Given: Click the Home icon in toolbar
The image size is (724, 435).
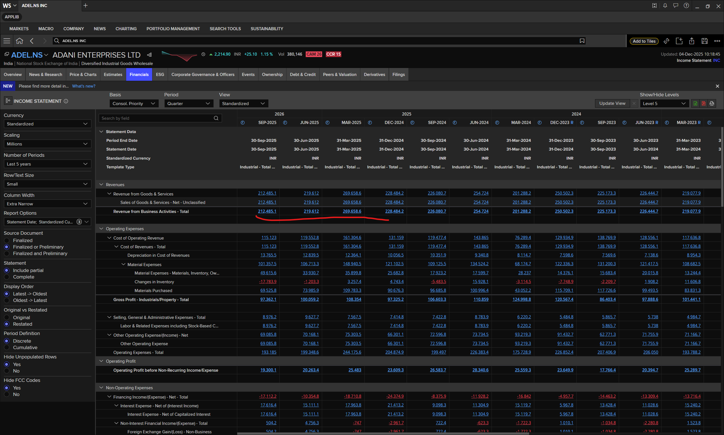Looking at the screenshot, I should pos(19,41).
